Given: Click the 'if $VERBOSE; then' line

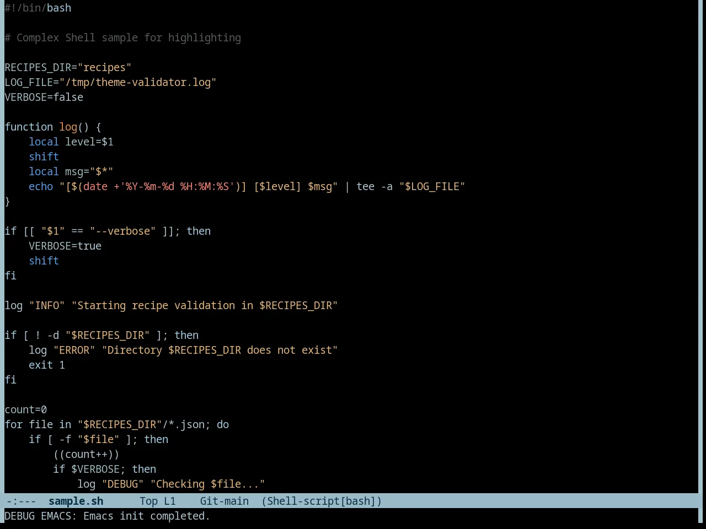Looking at the screenshot, I should [x=105, y=469].
